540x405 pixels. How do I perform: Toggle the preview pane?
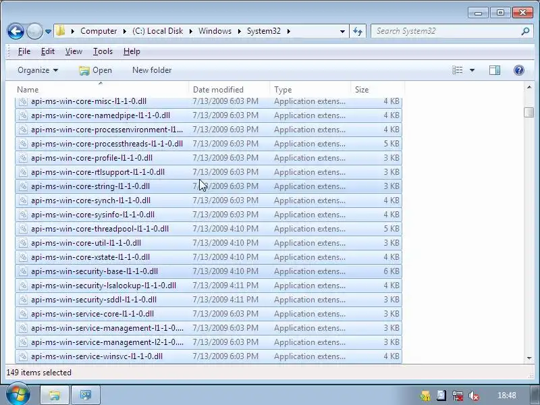pos(495,70)
